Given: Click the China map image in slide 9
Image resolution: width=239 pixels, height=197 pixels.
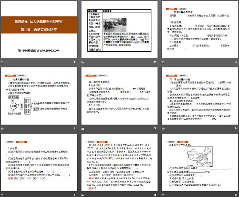Looking at the screenshot, I should (200, 157).
